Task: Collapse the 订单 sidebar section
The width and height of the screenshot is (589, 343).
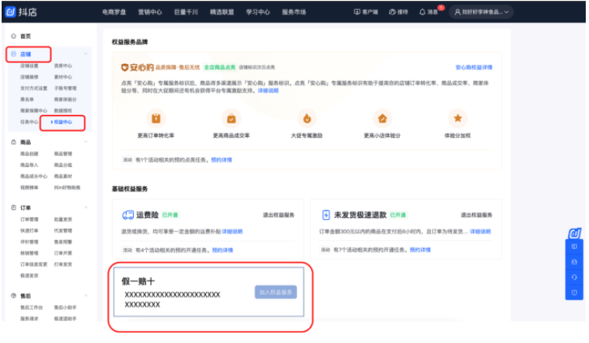Action: [x=87, y=208]
